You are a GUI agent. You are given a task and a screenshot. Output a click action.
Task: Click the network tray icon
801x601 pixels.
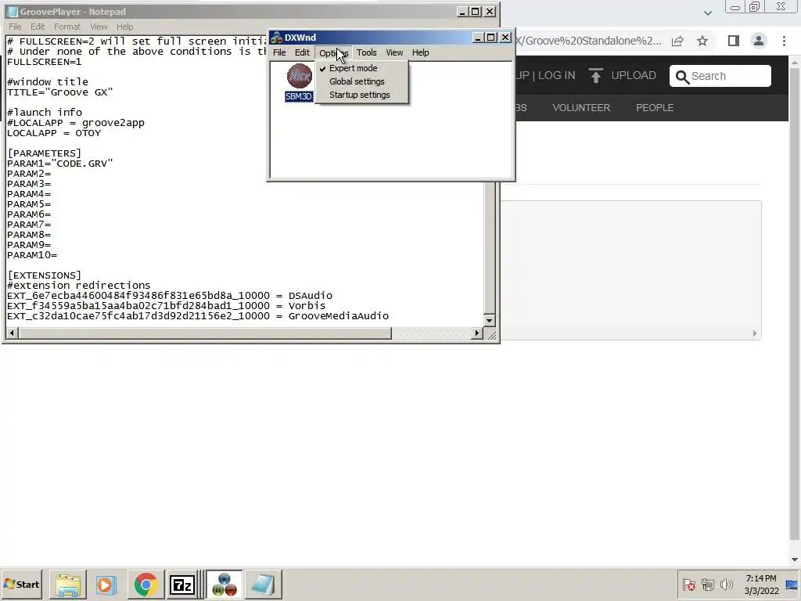(x=707, y=584)
